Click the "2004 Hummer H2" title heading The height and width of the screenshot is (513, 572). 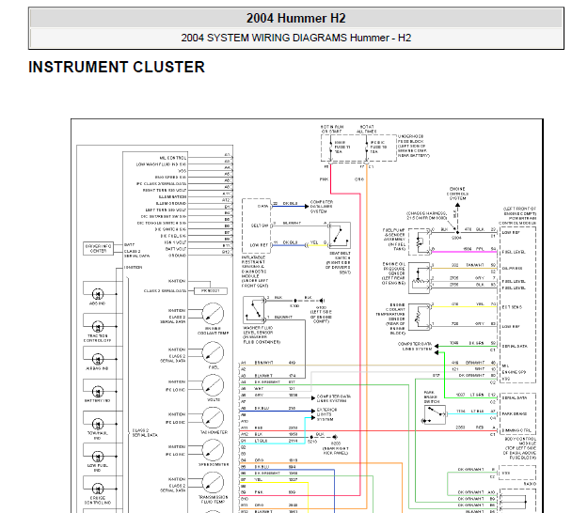[x=295, y=18]
